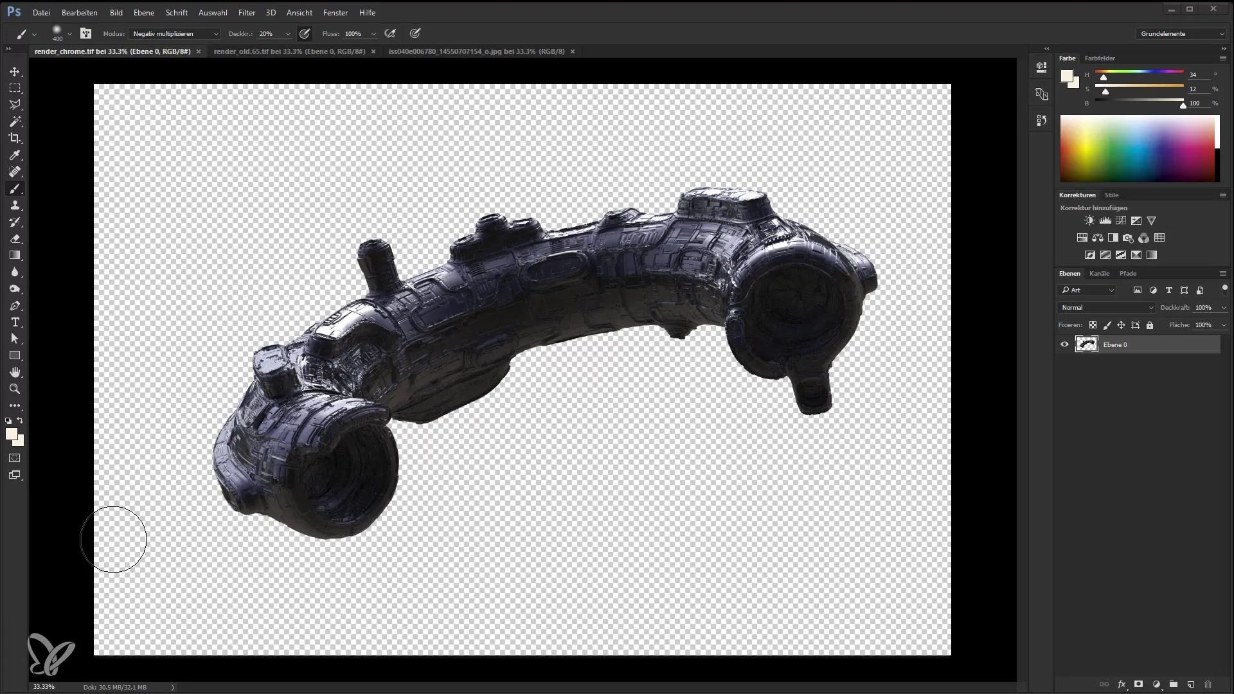The height and width of the screenshot is (694, 1234).
Task: Select the Move tool
Action: pyautogui.click(x=15, y=71)
